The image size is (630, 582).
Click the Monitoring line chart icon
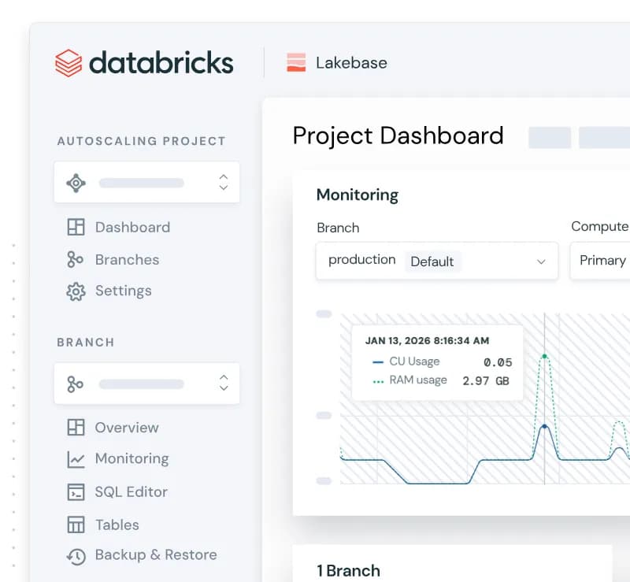click(x=76, y=459)
